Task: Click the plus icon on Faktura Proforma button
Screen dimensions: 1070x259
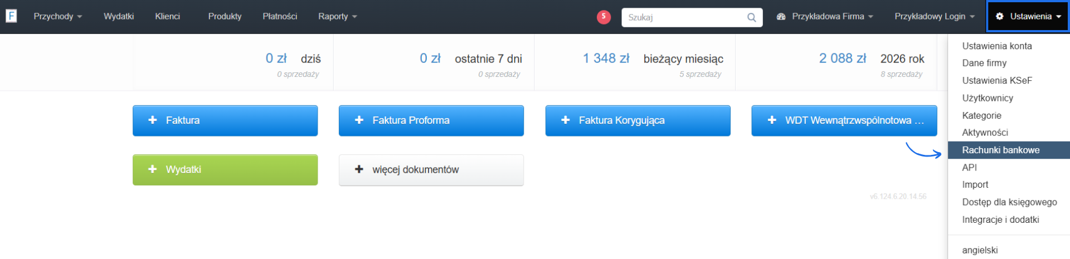Action: point(359,120)
